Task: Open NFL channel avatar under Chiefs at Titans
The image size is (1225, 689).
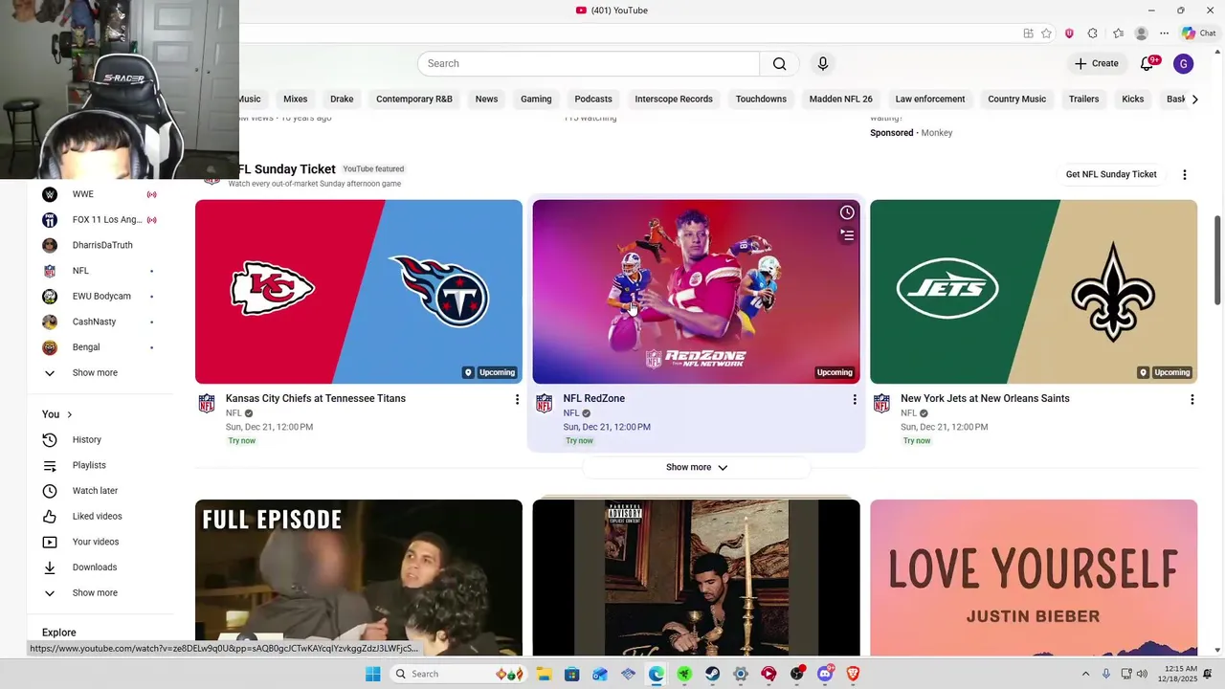Action: 207,403
